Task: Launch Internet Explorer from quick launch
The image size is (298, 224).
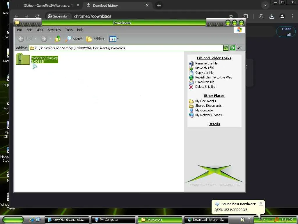Action: coord(32,220)
